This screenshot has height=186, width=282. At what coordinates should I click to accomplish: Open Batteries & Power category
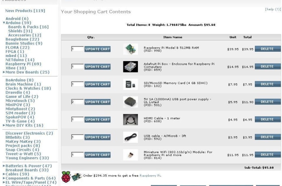click(28, 166)
